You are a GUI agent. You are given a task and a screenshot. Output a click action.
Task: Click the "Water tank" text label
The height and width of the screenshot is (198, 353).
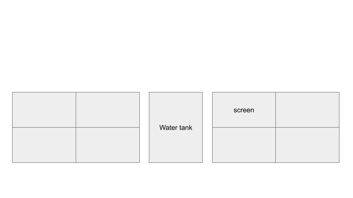tap(176, 128)
